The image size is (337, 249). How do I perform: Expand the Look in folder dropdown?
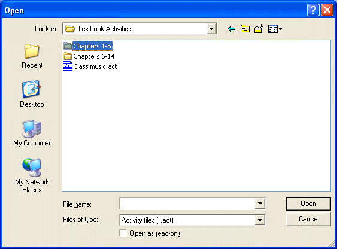pyautogui.click(x=211, y=29)
